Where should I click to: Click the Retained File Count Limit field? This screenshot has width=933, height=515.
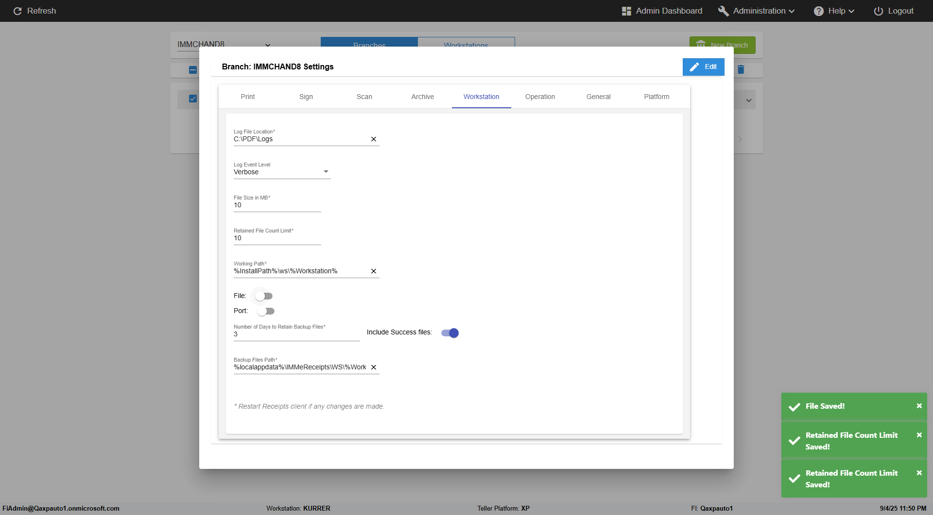click(277, 238)
